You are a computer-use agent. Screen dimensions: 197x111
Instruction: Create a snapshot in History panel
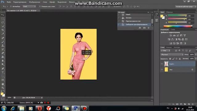144,28
